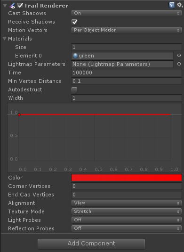Select the red width curve keyframe diamond
The image size is (184, 252).
click(x=19, y=114)
